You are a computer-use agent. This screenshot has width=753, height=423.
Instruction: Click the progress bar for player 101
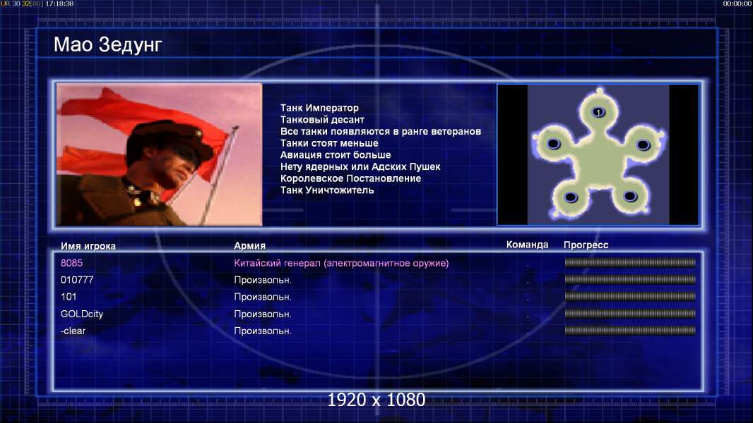(x=630, y=297)
